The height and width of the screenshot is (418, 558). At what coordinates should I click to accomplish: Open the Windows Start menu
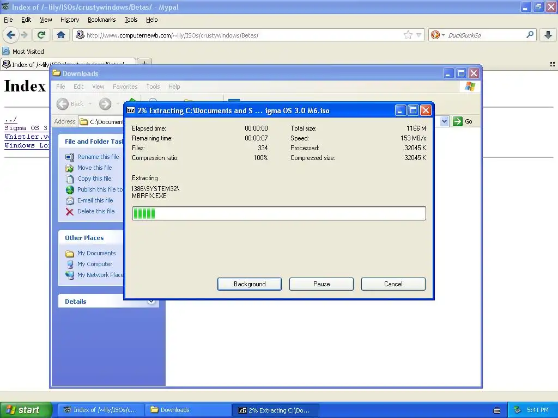tap(26, 410)
